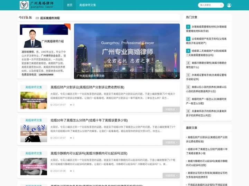Open headline 起诉离婚的流程

click(x=50, y=18)
